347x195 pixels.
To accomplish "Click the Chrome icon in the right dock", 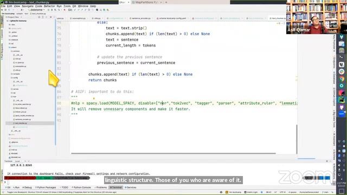I will coord(342,79).
